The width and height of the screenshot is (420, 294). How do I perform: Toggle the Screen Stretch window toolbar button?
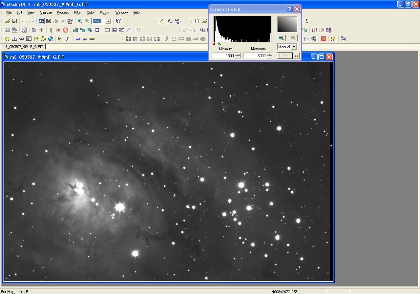click(41, 21)
